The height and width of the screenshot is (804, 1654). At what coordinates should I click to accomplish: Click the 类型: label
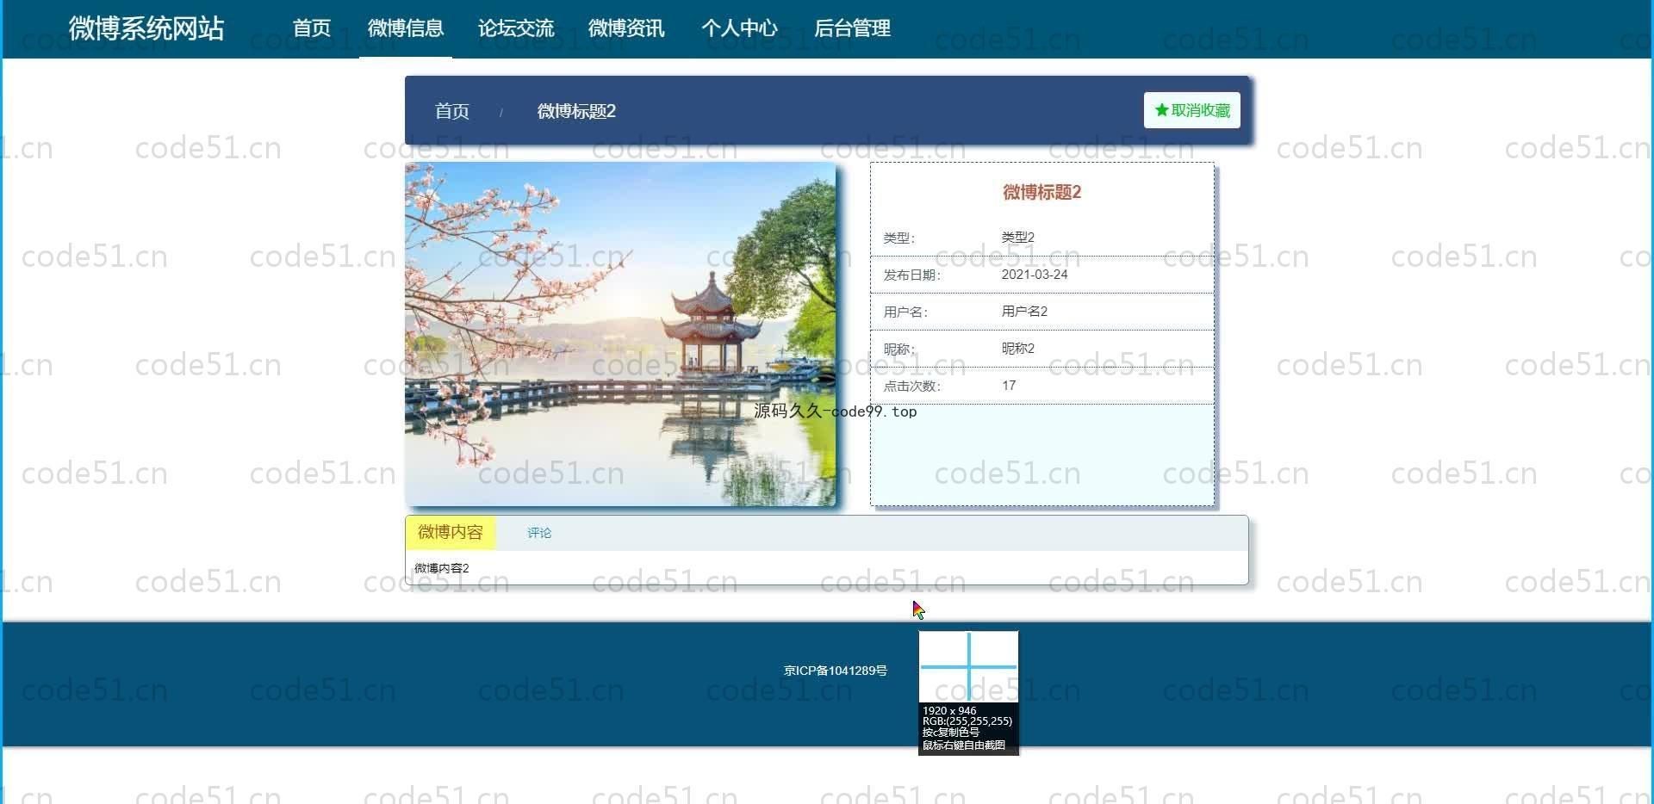click(x=899, y=238)
